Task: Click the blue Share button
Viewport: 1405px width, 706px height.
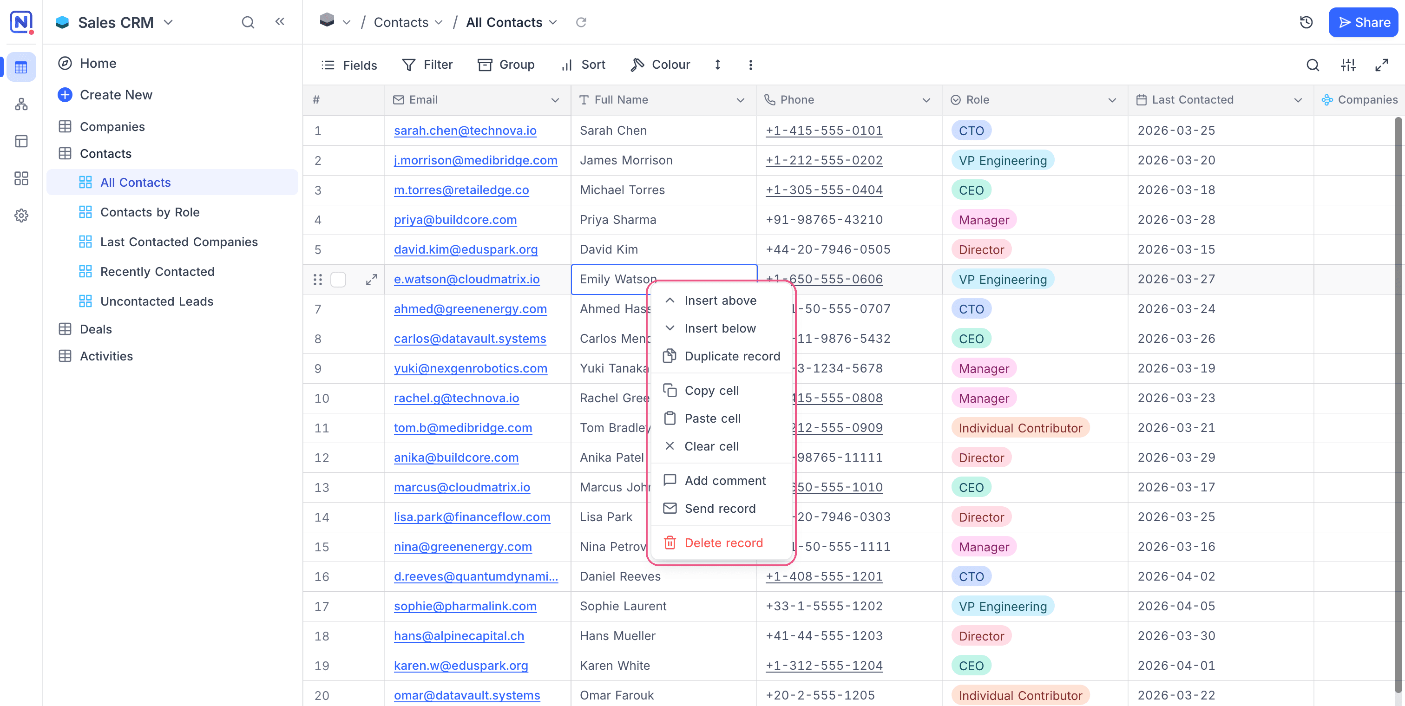Action: pos(1363,22)
